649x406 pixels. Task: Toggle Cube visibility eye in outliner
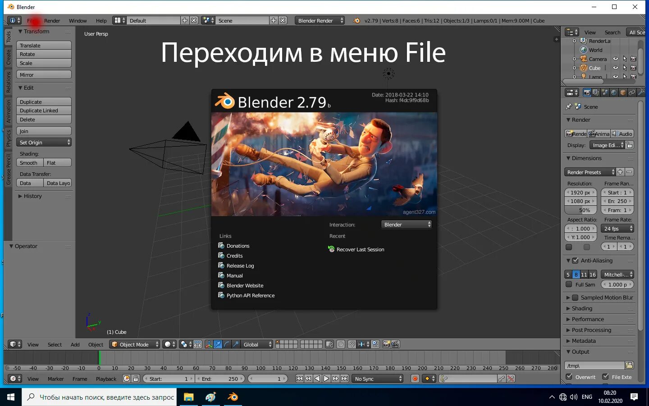pyautogui.click(x=616, y=68)
